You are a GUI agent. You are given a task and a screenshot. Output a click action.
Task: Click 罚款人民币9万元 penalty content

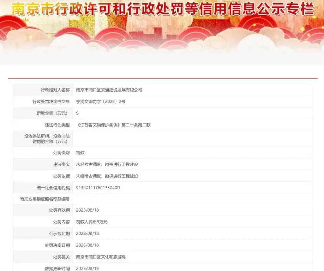point(92,222)
